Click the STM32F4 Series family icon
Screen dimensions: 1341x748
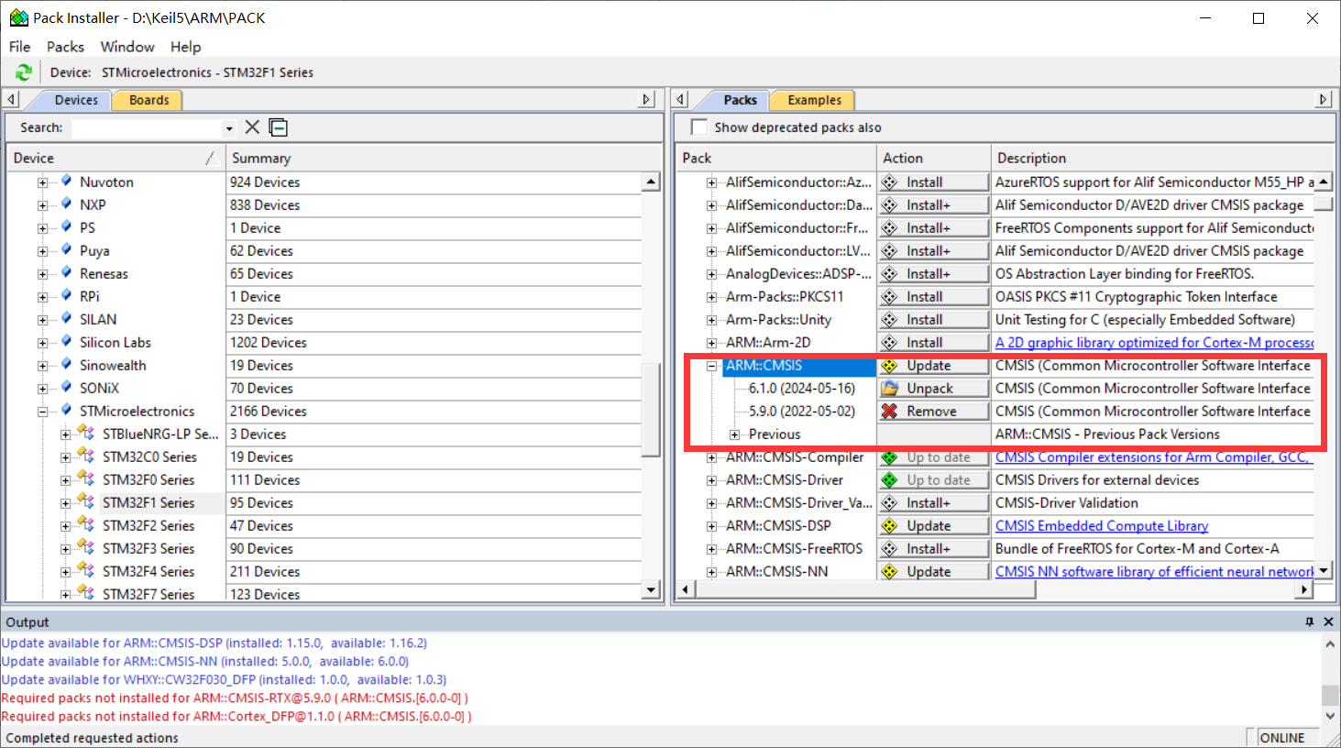click(x=86, y=570)
